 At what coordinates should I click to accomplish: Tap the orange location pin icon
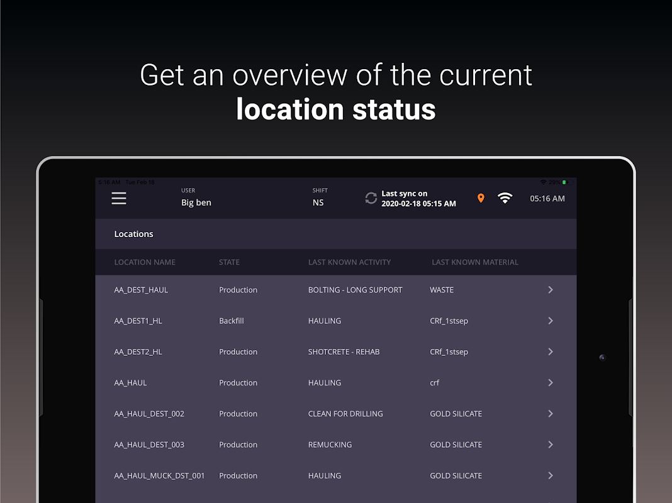tap(481, 198)
